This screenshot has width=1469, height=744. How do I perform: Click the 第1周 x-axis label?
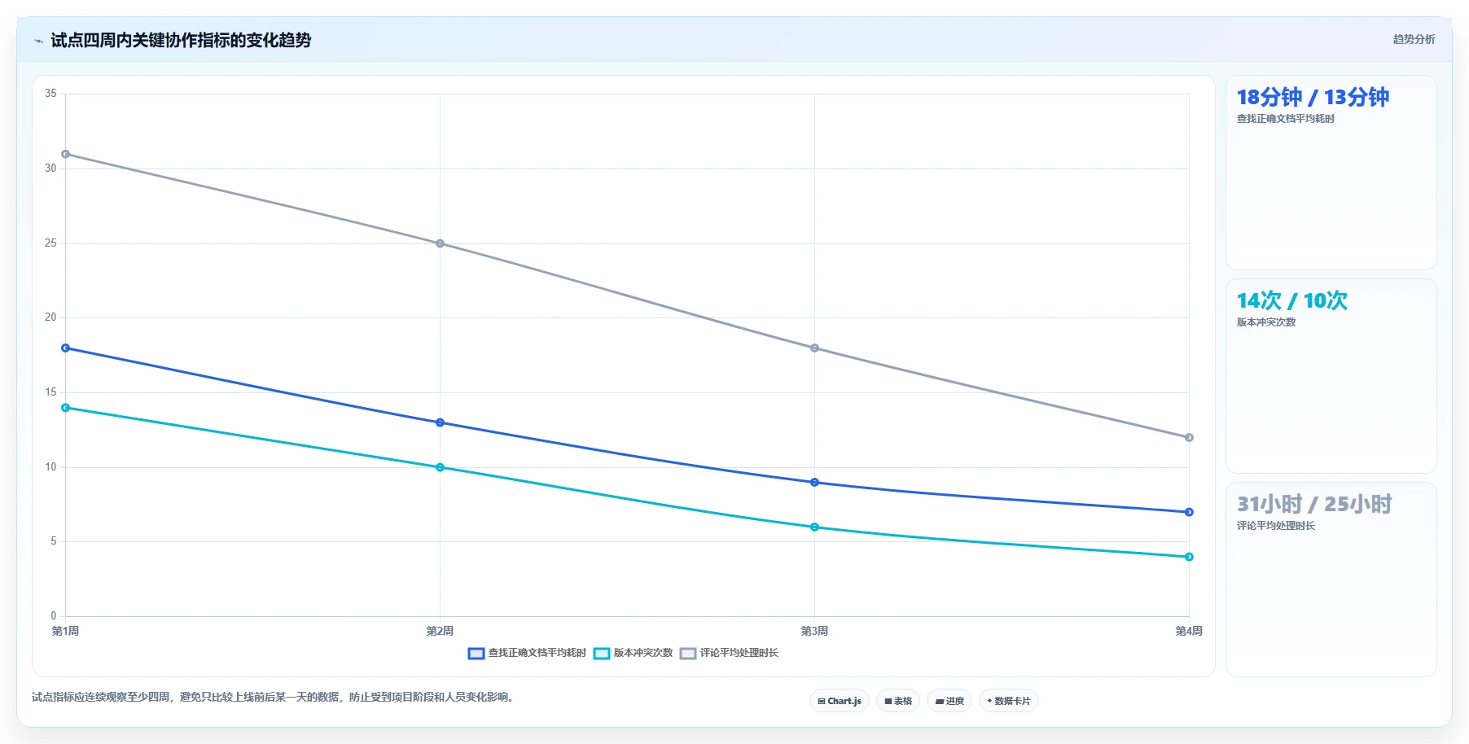65,631
